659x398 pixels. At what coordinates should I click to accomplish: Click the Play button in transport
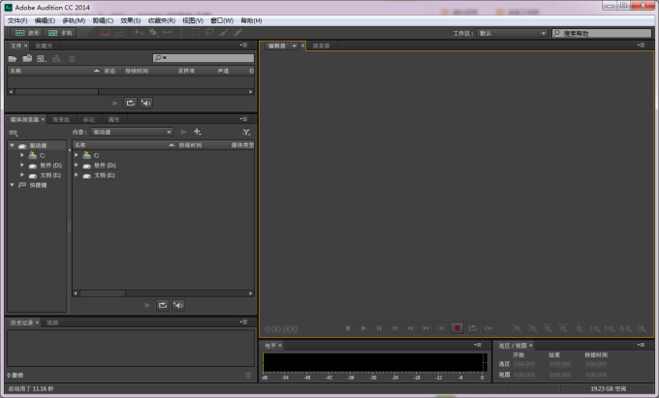[363, 328]
